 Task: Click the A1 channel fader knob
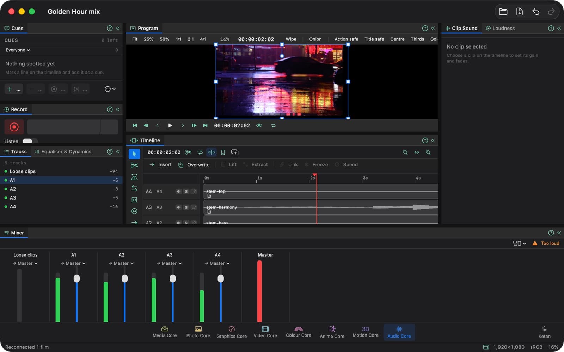pos(76,278)
